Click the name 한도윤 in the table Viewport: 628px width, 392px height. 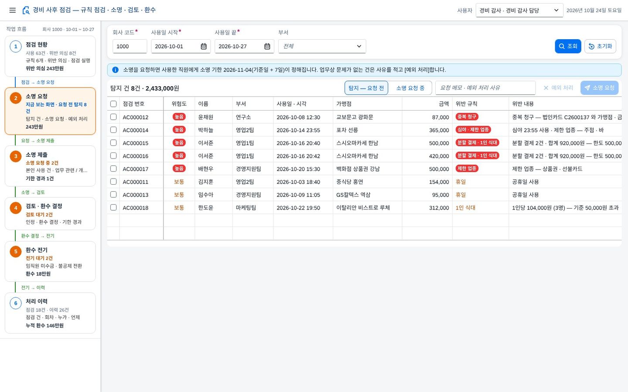(206, 208)
